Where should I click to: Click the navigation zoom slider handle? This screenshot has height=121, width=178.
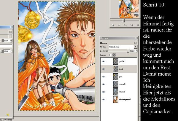click(x=124, y=21)
